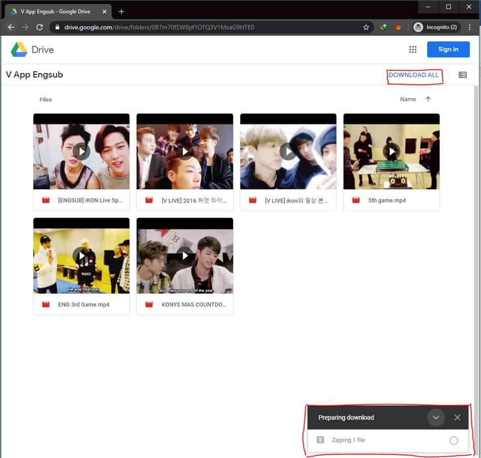The image size is (481, 458).
Task: Select file name [ENGSUB] iKON Live Sp...
Action: click(x=90, y=201)
